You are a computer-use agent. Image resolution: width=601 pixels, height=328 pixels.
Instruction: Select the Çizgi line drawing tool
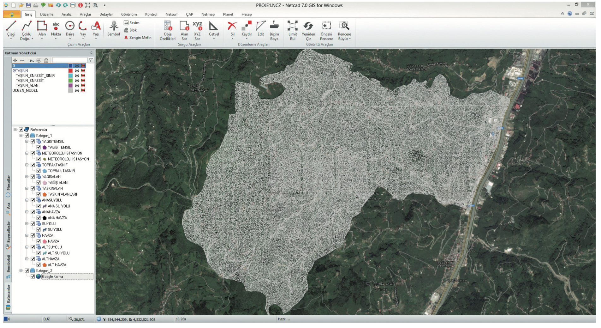coord(11,28)
